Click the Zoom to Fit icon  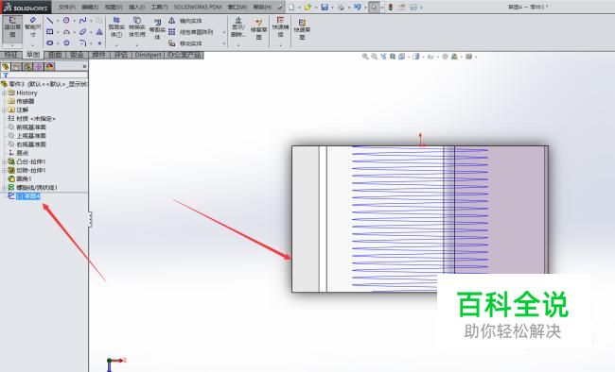coord(365,57)
